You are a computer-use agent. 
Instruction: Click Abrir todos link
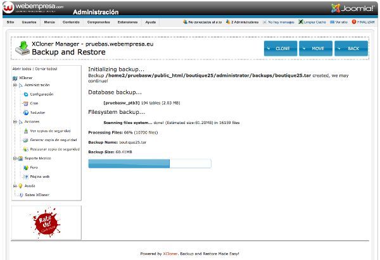click(22, 69)
